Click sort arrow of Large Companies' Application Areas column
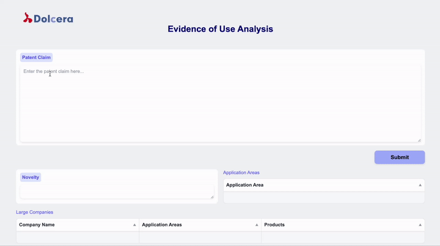Viewport: 440px width, 246px height. click(257, 225)
